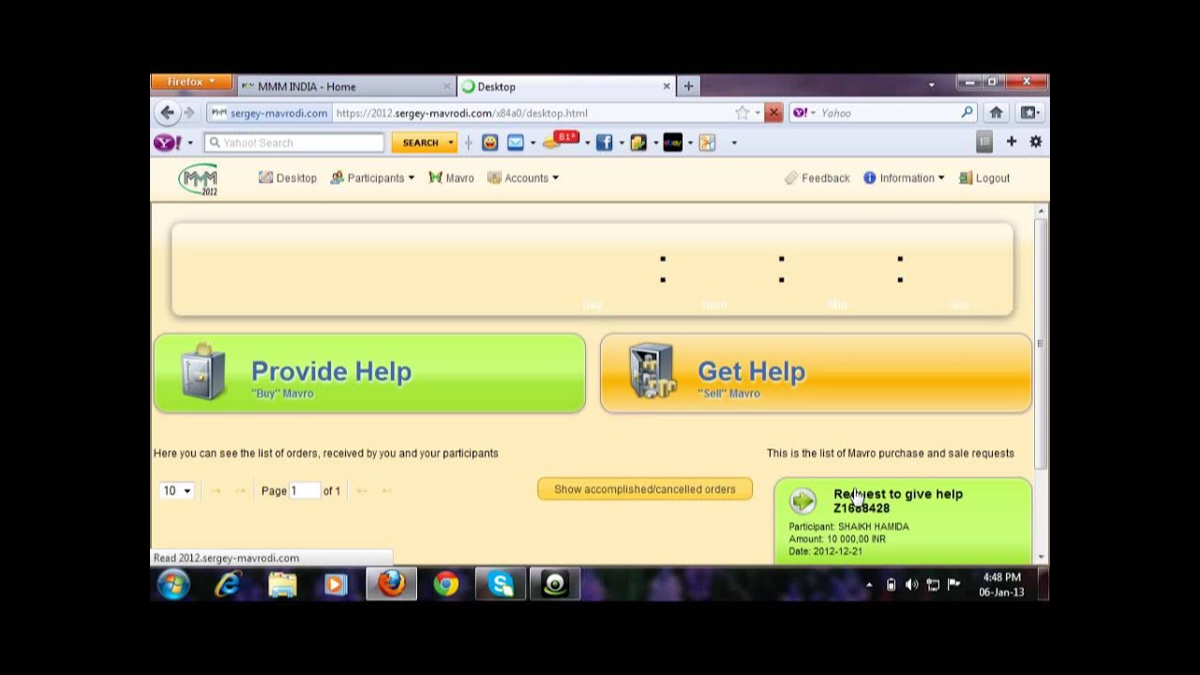This screenshot has width=1200, height=675.
Task: Click the Page number input field
Action: [x=305, y=490]
